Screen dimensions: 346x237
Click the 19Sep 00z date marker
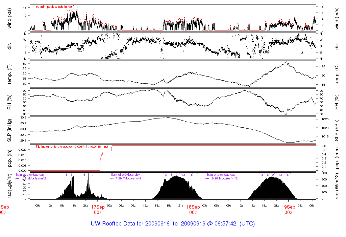(289, 210)
